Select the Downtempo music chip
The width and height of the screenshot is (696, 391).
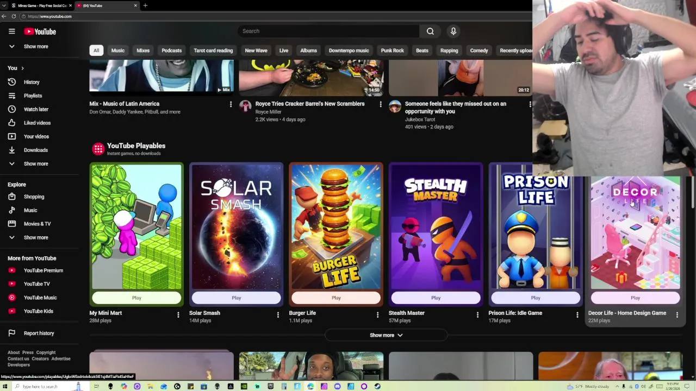pyautogui.click(x=349, y=51)
